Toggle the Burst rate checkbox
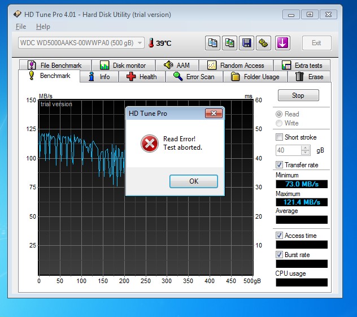Viewport: 357px width, 317px height. click(x=279, y=255)
